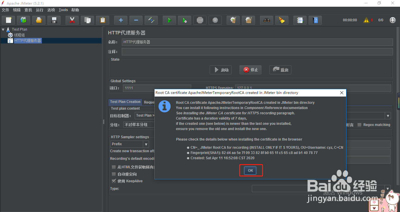This screenshot has width=400, height=212.
Task: Click the 注释 comment field
Action: click(257, 52)
